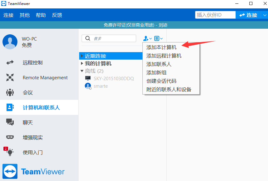Expand the 连接 button dropdown arrow

264,15
